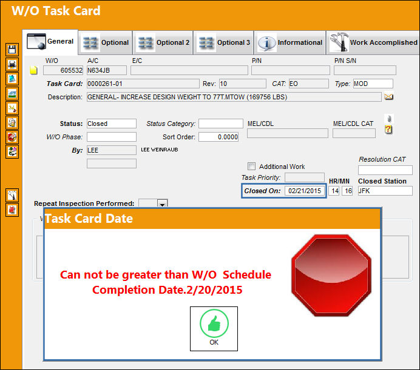Switch to the Optional tab
Viewport: 420px width, 370px height.
pos(106,43)
